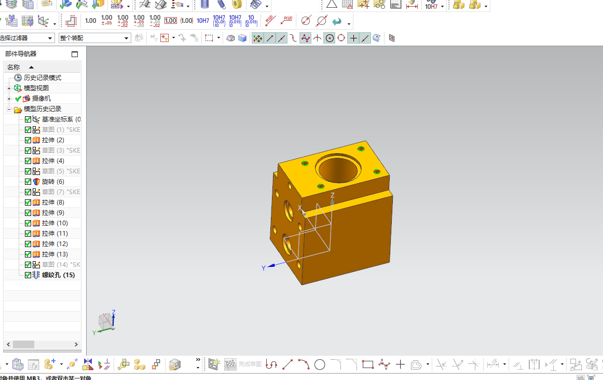Screen dimensions: 603x380
Task: Toggle Quadrant Point snap
Action: [x=341, y=38]
